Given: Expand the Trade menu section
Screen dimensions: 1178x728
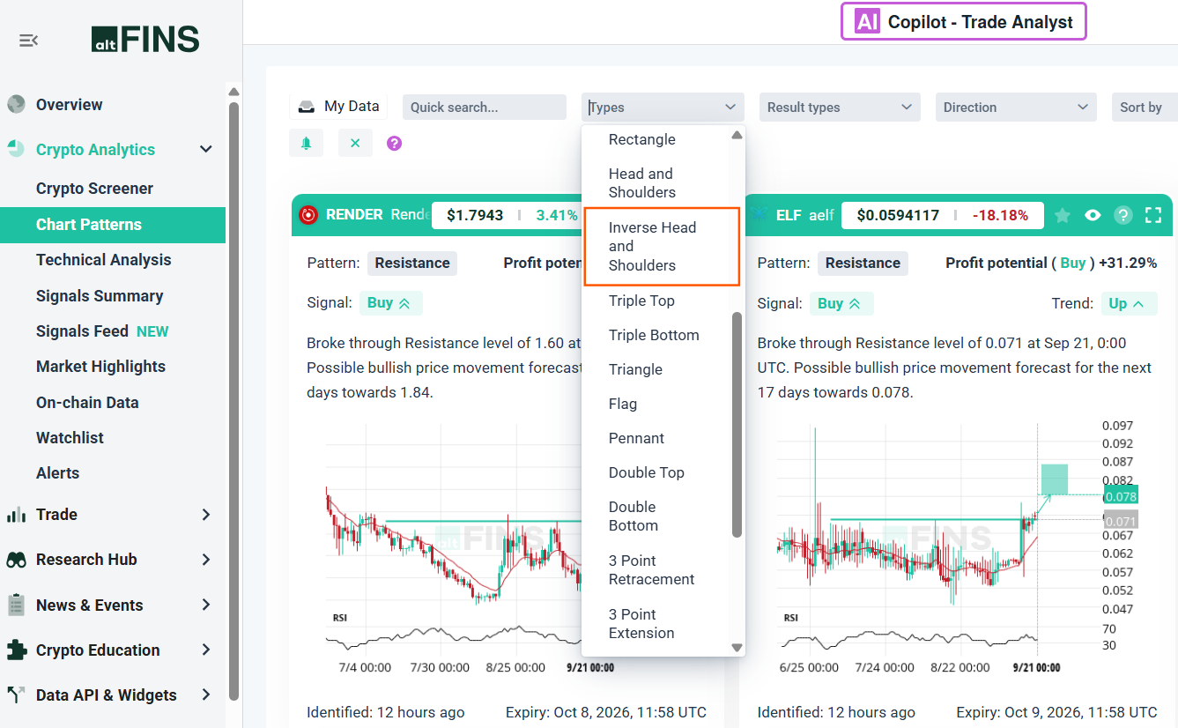Looking at the screenshot, I should [x=206, y=515].
